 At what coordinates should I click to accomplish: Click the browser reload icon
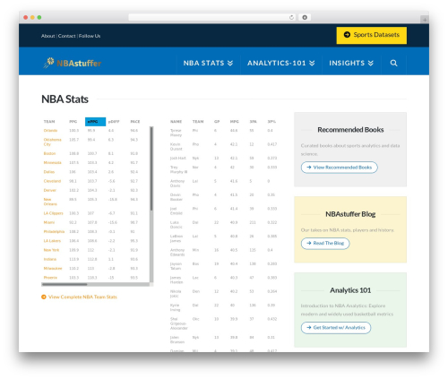[x=291, y=17]
